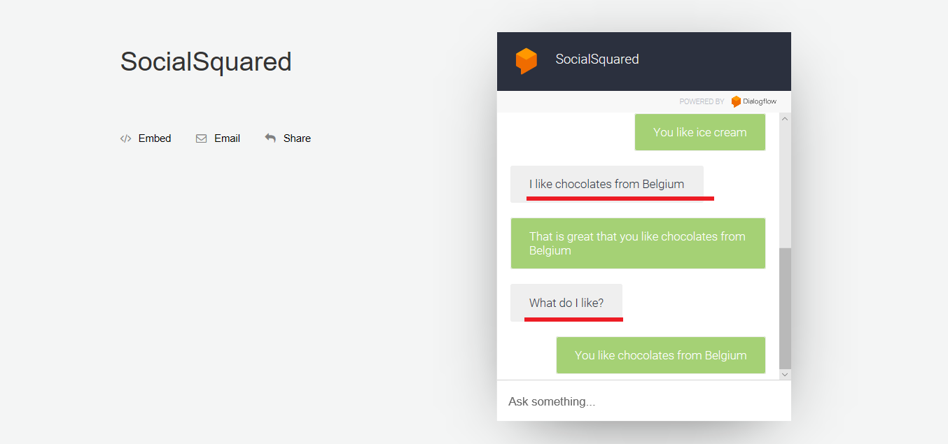
Task: Open the Embed text link
Action: 155,138
